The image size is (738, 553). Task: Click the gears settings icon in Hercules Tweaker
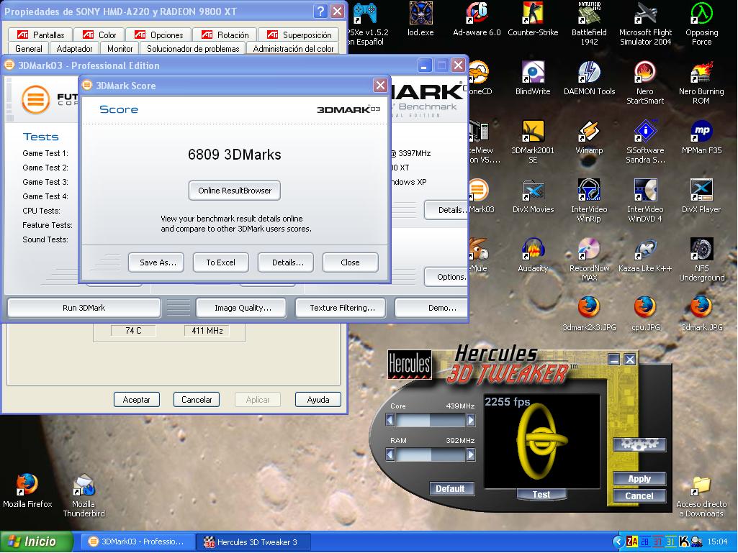pos(639,444)
